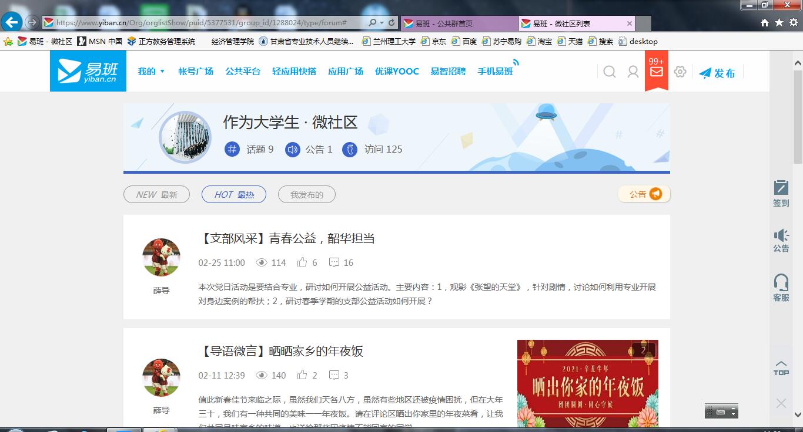Click the 淘宝 link in favorites bar
The width and height of the screenshot is (803, 432).
(x=544, y=41)
